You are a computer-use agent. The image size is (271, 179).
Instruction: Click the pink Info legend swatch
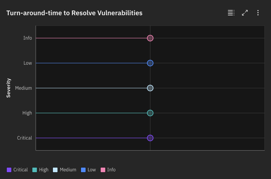(103, 170)
